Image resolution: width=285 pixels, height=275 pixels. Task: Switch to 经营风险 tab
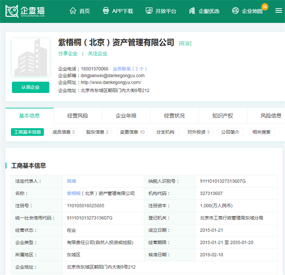point(78,115)
